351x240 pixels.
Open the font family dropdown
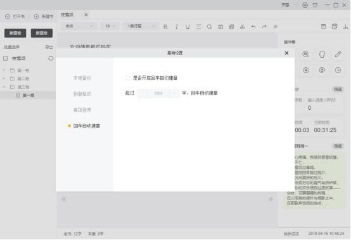(79, 26)
